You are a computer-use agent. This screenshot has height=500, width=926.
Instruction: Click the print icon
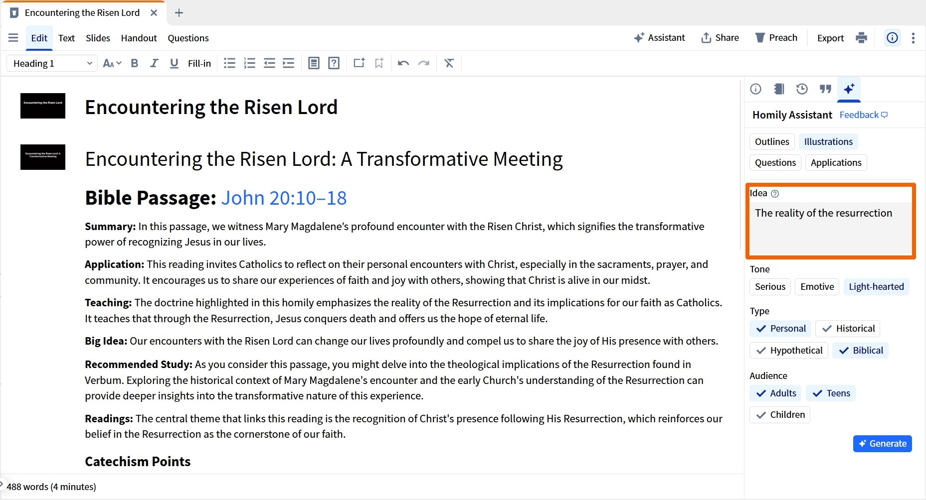861,38
